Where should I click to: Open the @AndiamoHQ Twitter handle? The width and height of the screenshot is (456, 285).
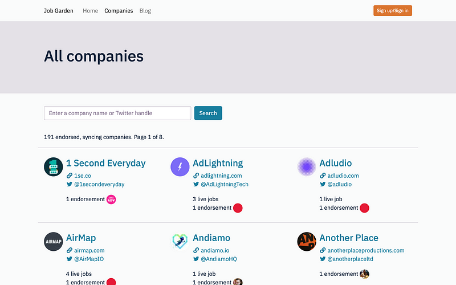click(x=219, y=259)
